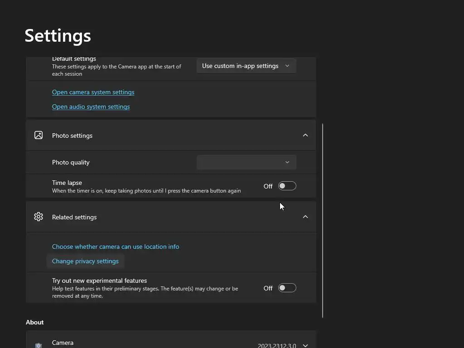Click the Photo settings header label

pyautogui.click(x=72, y=135)
